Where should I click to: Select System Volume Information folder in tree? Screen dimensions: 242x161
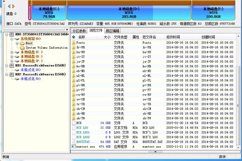46,48
